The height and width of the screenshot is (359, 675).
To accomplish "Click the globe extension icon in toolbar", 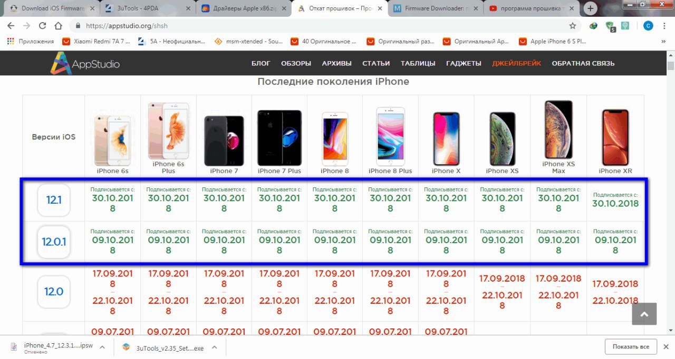I will point(593,25).
